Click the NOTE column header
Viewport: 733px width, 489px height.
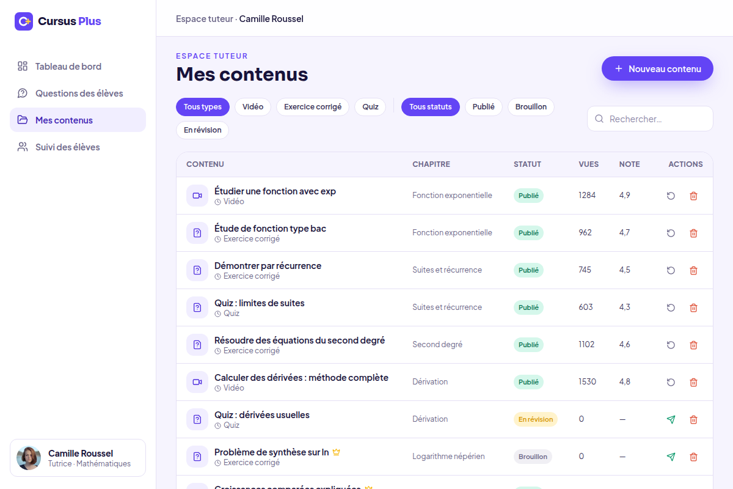tap(630, 164)
